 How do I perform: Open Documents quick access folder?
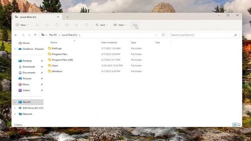(x=27, y=72)
